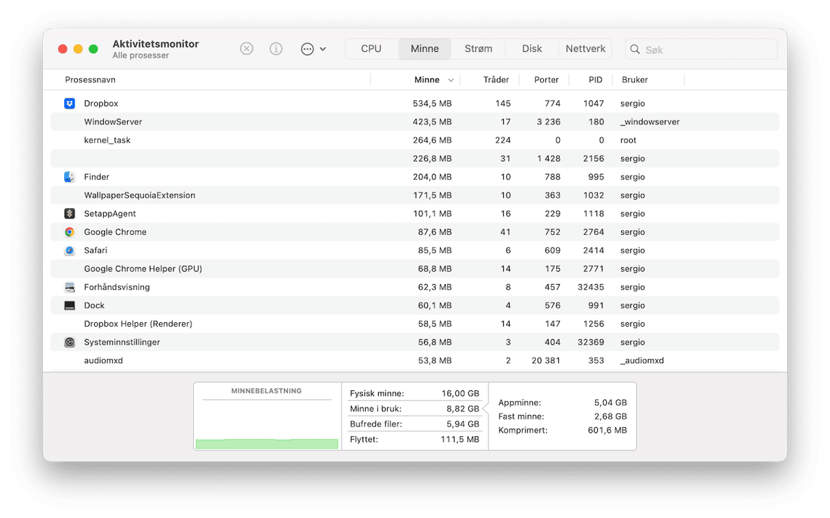
Task: Select the kernel_task process
Action: point(415,141)
